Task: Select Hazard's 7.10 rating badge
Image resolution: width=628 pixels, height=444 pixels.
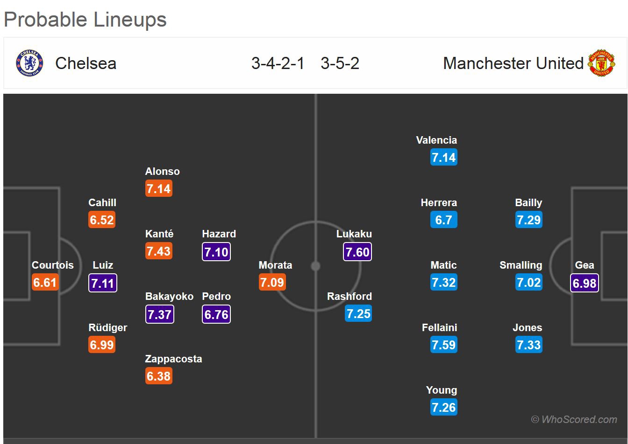Action: pyautogui.click(x=216, y=252)
